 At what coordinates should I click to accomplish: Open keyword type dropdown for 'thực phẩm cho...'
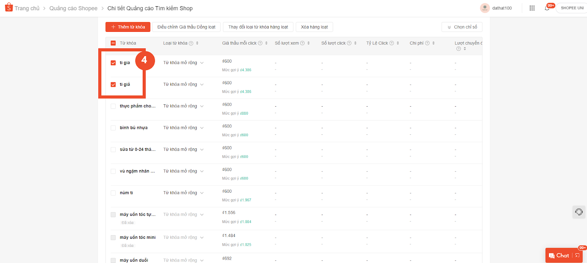click(183, 106)
